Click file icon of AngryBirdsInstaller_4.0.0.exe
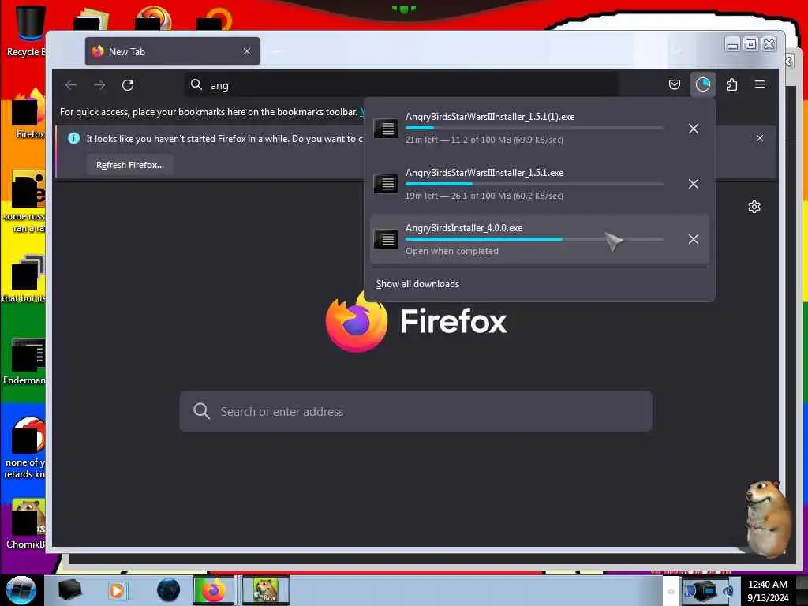The height and width of the screenshot is (606, 808). point(385,238)
